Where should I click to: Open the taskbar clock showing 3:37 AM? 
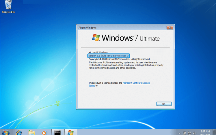[205, 133]
